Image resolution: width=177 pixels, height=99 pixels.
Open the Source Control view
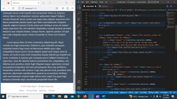pos(79,19)
